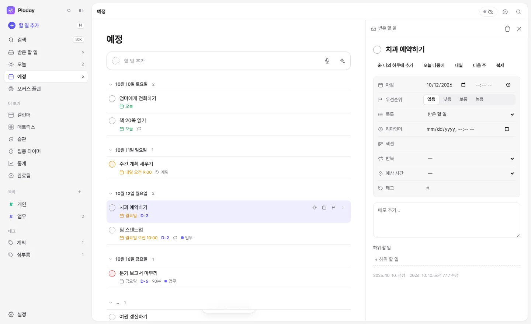This screenshot has width=531, height=324.
Task: Open the reminder date picker icon
Action: click(507, 129)
